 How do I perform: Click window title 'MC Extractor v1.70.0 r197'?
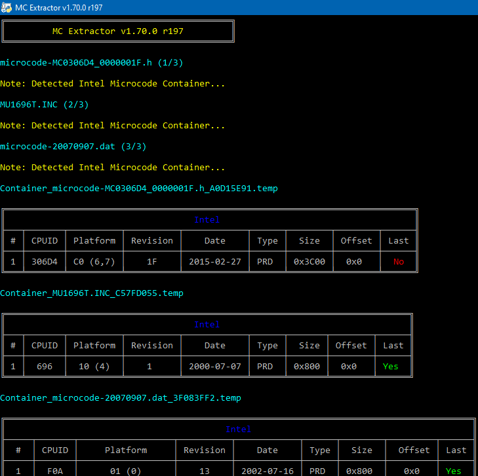tap(59, 8)
